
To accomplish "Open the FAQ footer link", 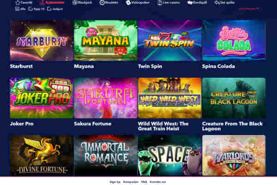I will (144, 182).
